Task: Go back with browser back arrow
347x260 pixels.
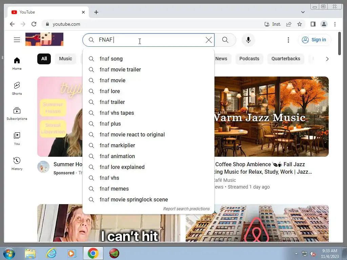Action: [12, 24]
